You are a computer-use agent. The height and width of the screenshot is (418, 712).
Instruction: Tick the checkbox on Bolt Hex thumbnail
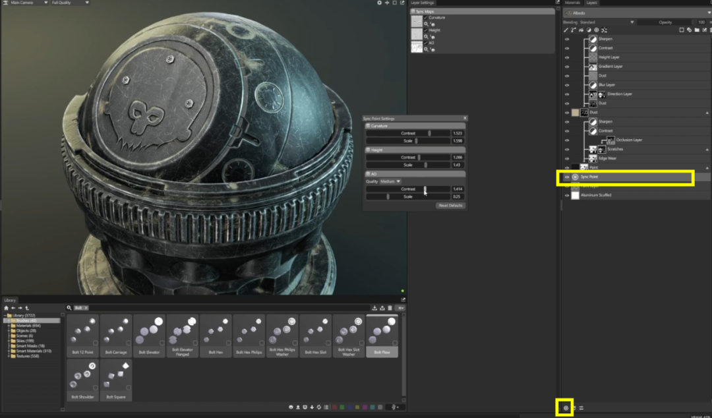(x=228, y=343)
